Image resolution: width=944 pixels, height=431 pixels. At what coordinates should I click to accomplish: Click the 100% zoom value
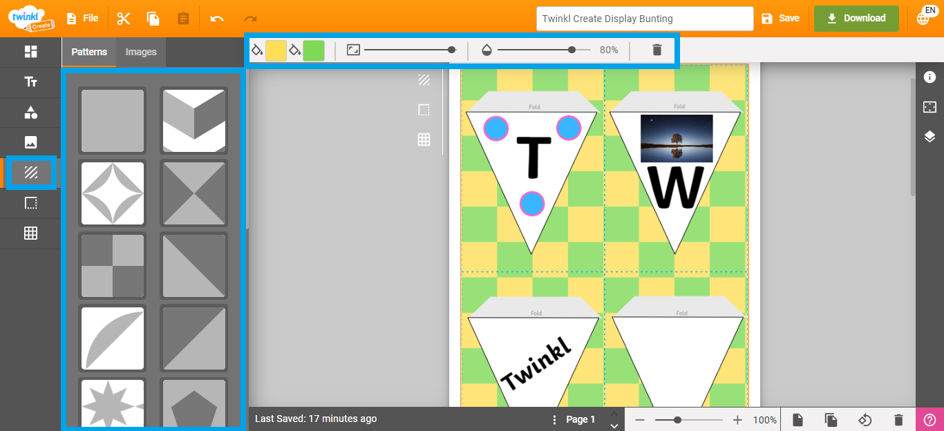click(764, 420)
